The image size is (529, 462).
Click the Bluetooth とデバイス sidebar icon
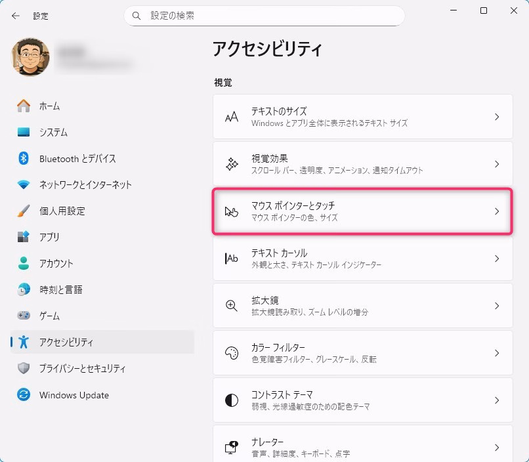tap(24, 158)
